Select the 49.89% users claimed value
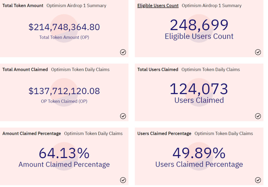Screen dimensions: 268x187 pos(199,153)
